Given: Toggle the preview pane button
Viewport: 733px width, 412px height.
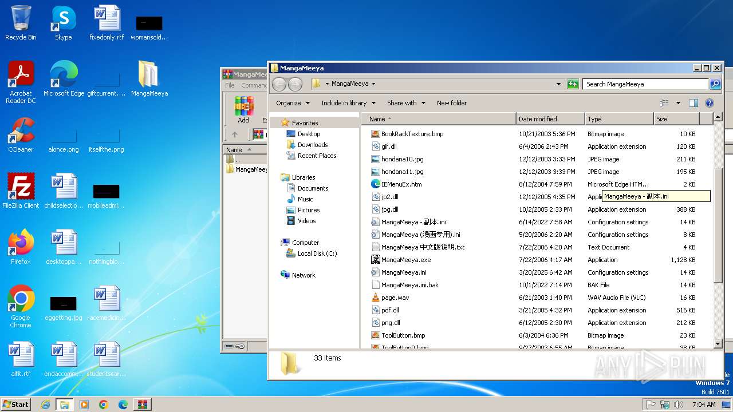Looking at the screenshot, I should 693,103.
